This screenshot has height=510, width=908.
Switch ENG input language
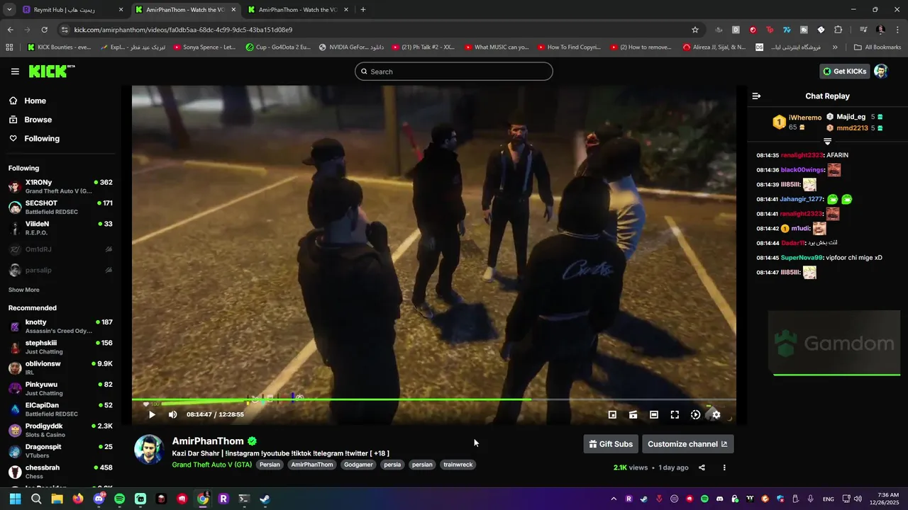pos(828,499)
